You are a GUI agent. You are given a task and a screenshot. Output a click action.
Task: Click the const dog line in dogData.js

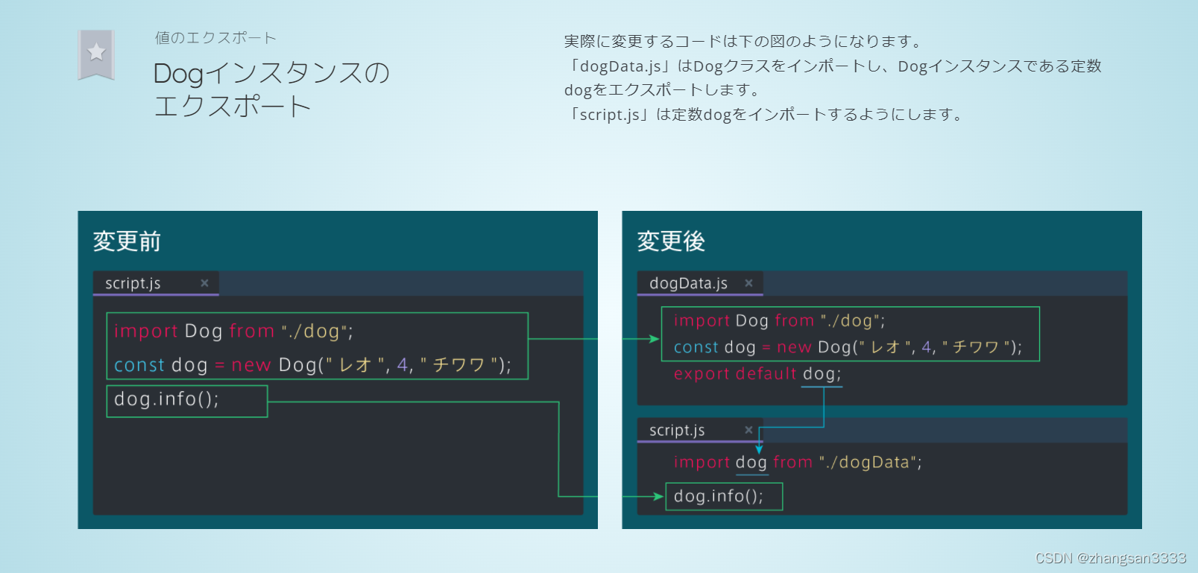pos(848,347)
